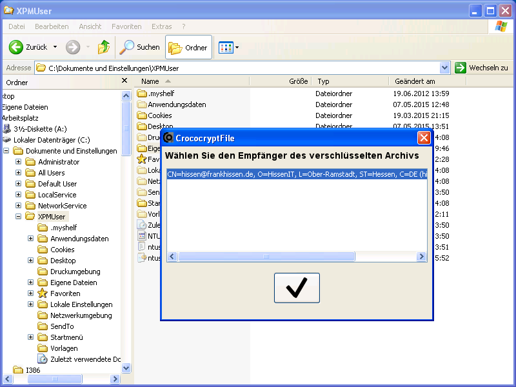The width and height of the screenshot is (516, 387).
Task: Open the Favoriten menu
Action: (x=126, y=26)
